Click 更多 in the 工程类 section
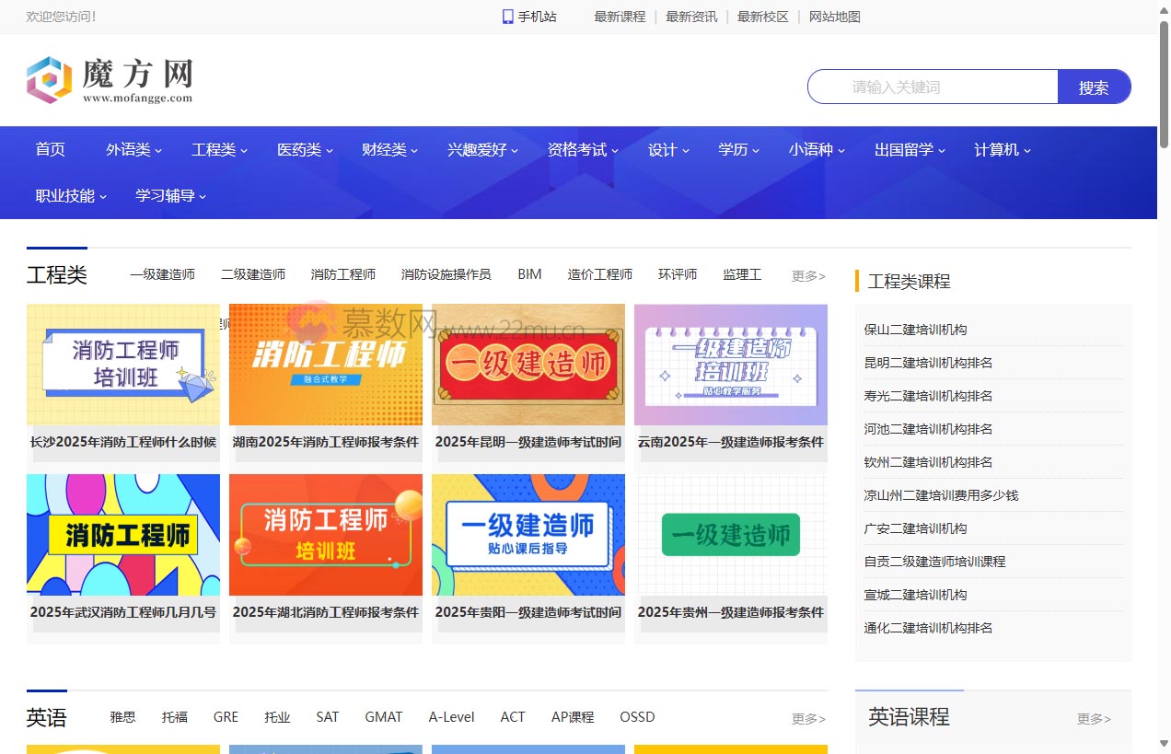 pos(808,276)
